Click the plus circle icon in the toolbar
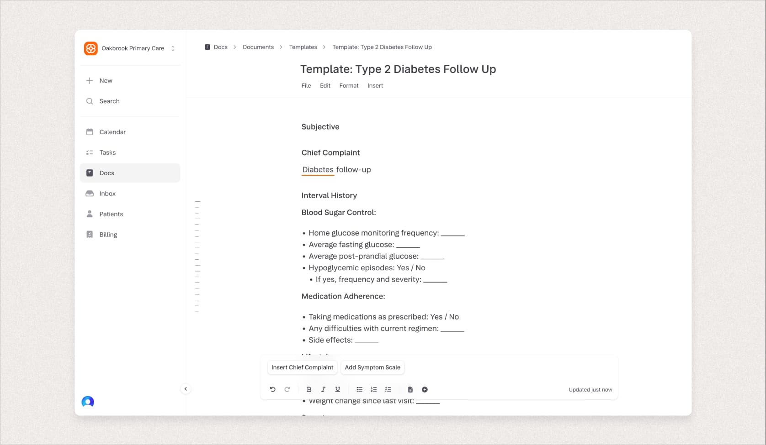766x445 pixels. tap(425, 389)
